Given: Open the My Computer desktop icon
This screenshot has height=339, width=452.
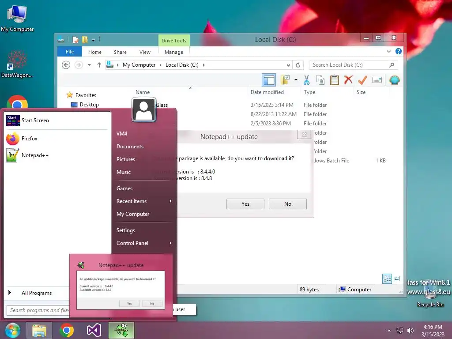Looking at the screenshot, I should [x=17, y=18].
